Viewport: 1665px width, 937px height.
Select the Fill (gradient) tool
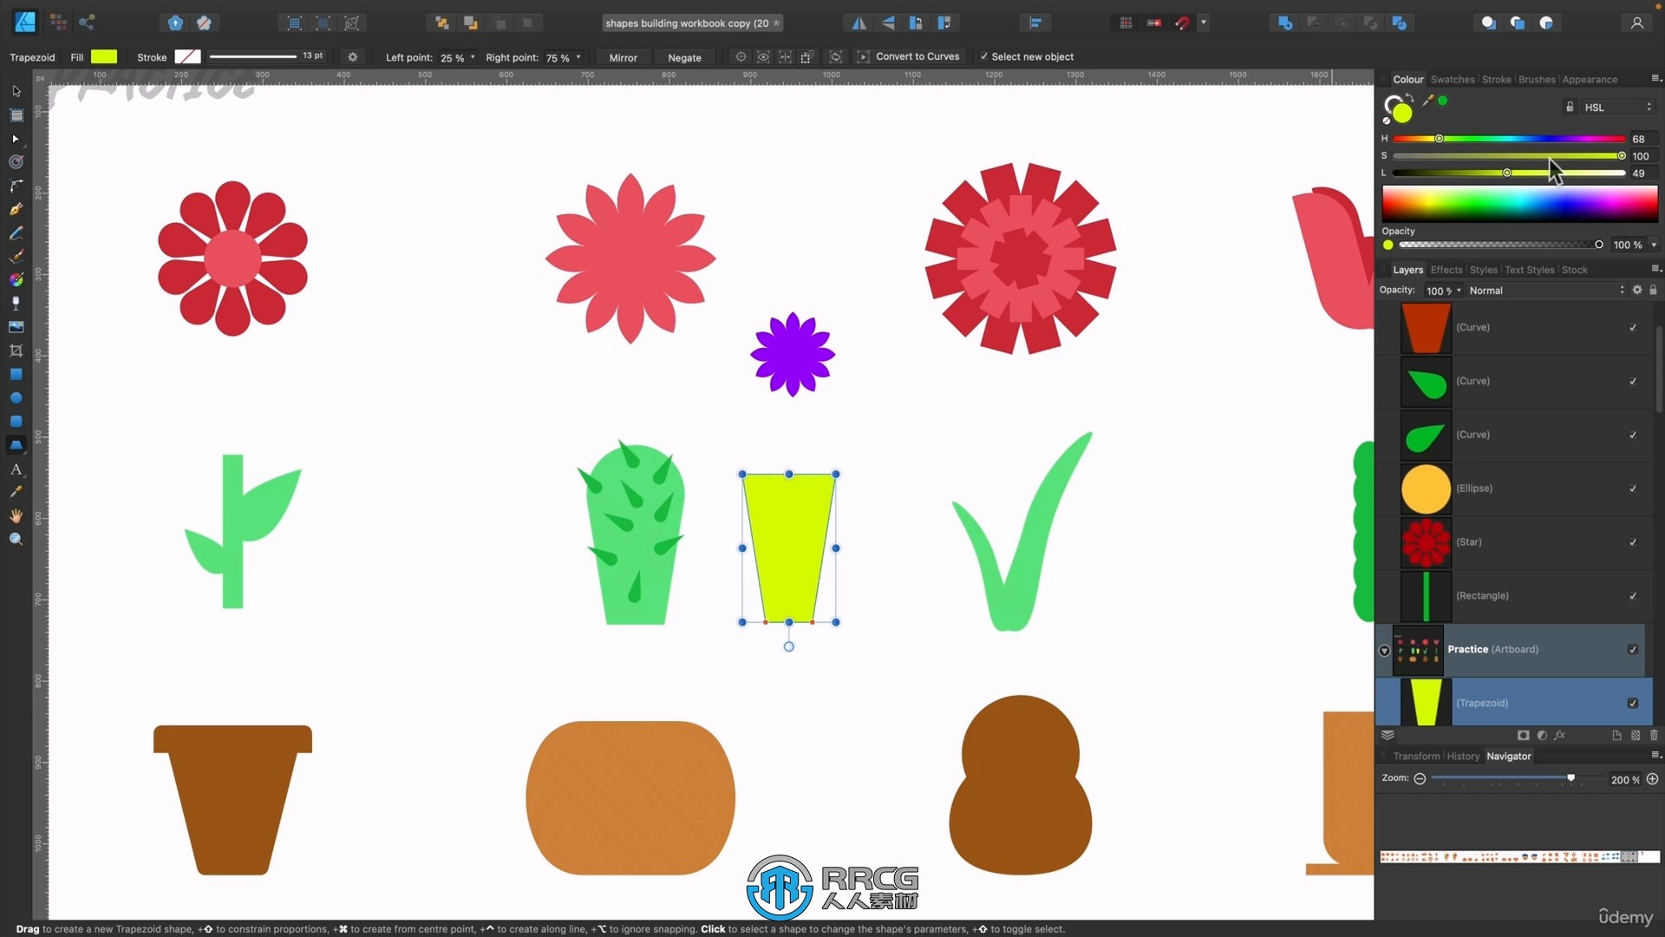coord(16,279)
